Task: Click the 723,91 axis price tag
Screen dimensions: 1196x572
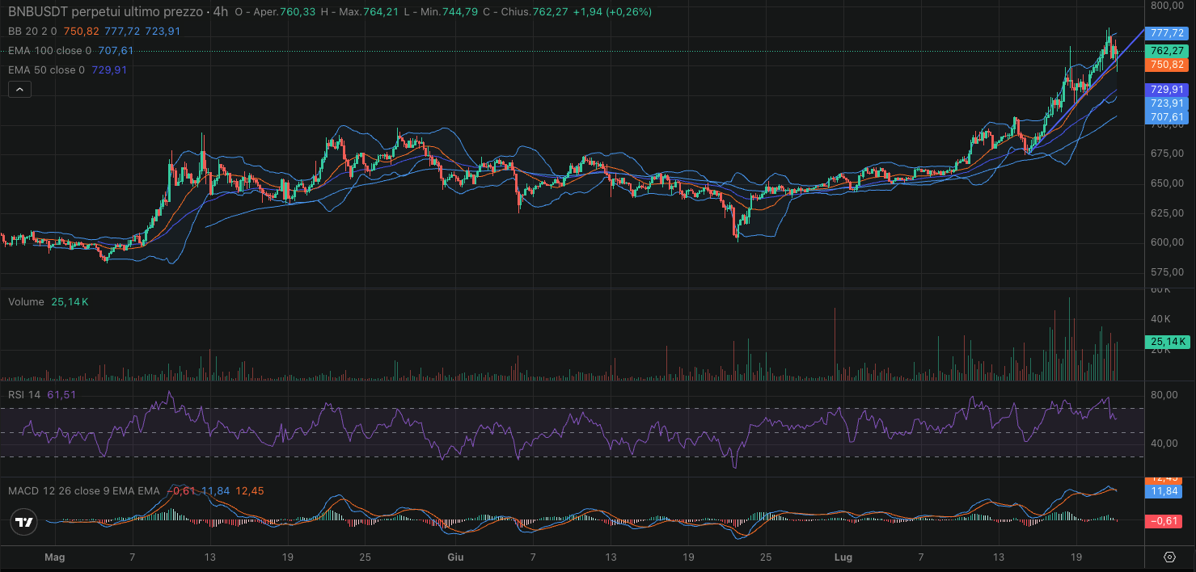Action: point(1167,103)
